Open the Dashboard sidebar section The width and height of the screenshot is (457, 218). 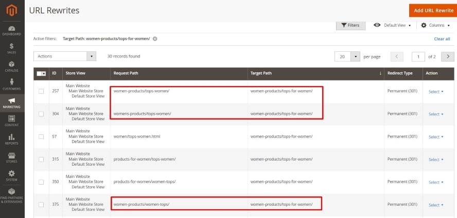[12, 31]
